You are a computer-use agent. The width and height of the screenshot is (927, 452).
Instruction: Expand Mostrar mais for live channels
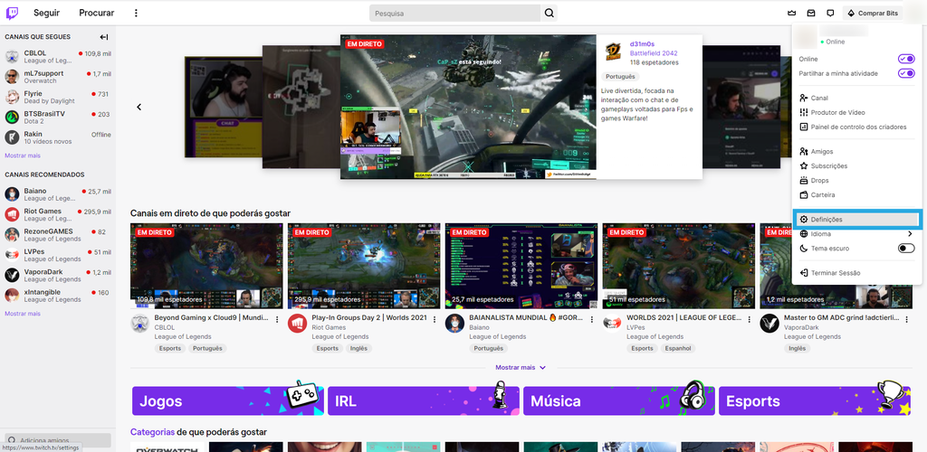pos(521,367)
